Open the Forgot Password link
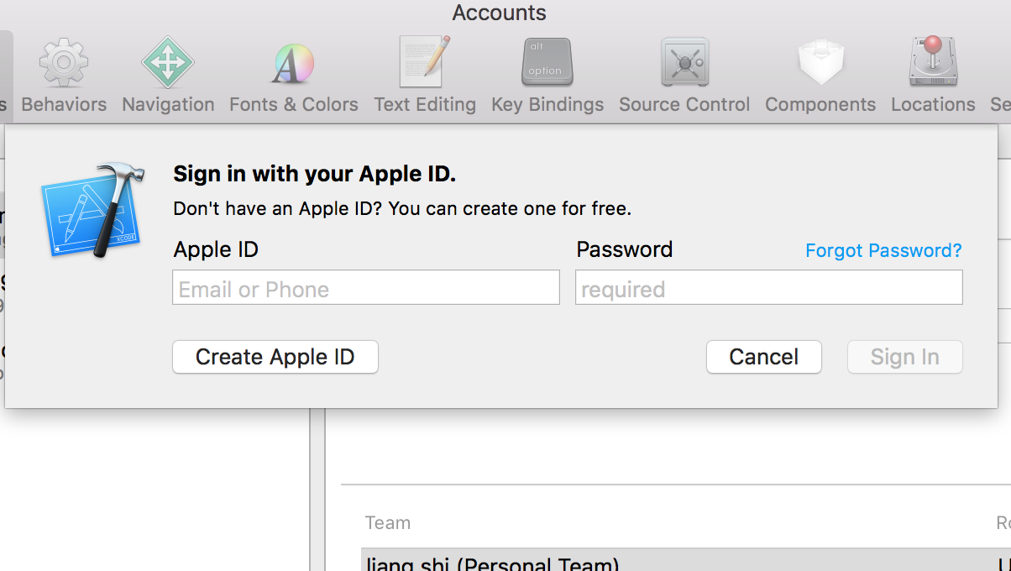The image size is (1011, 571). [883, 250]
